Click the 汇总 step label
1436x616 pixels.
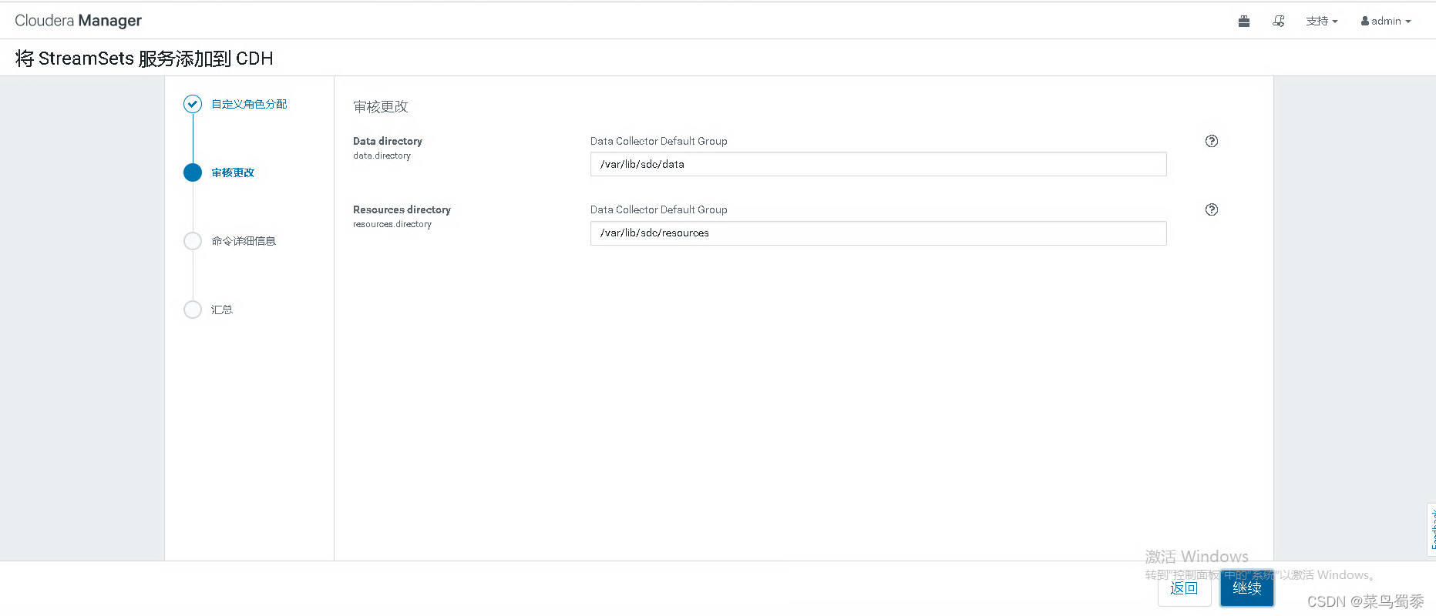click(x=222, y=310)
